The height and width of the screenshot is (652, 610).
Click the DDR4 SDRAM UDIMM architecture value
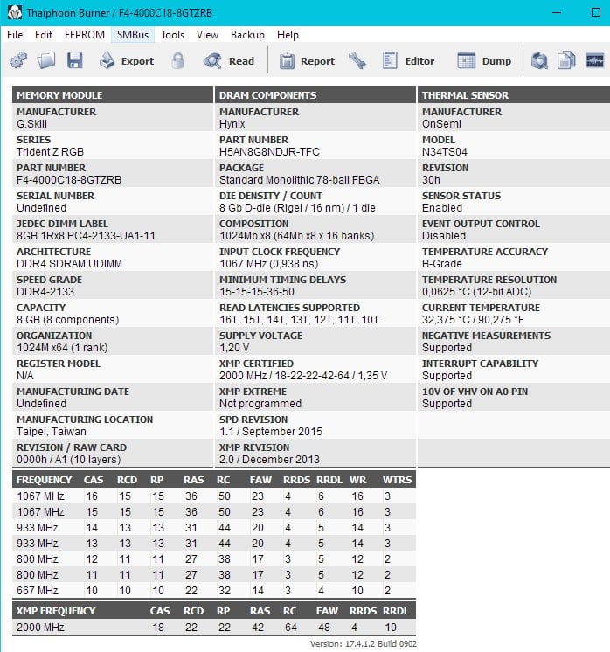[x=69, y=264]
